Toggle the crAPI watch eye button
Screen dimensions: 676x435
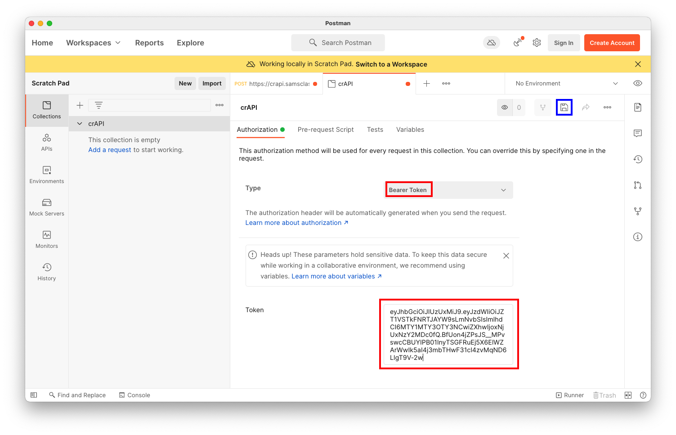tap(505, 108)
